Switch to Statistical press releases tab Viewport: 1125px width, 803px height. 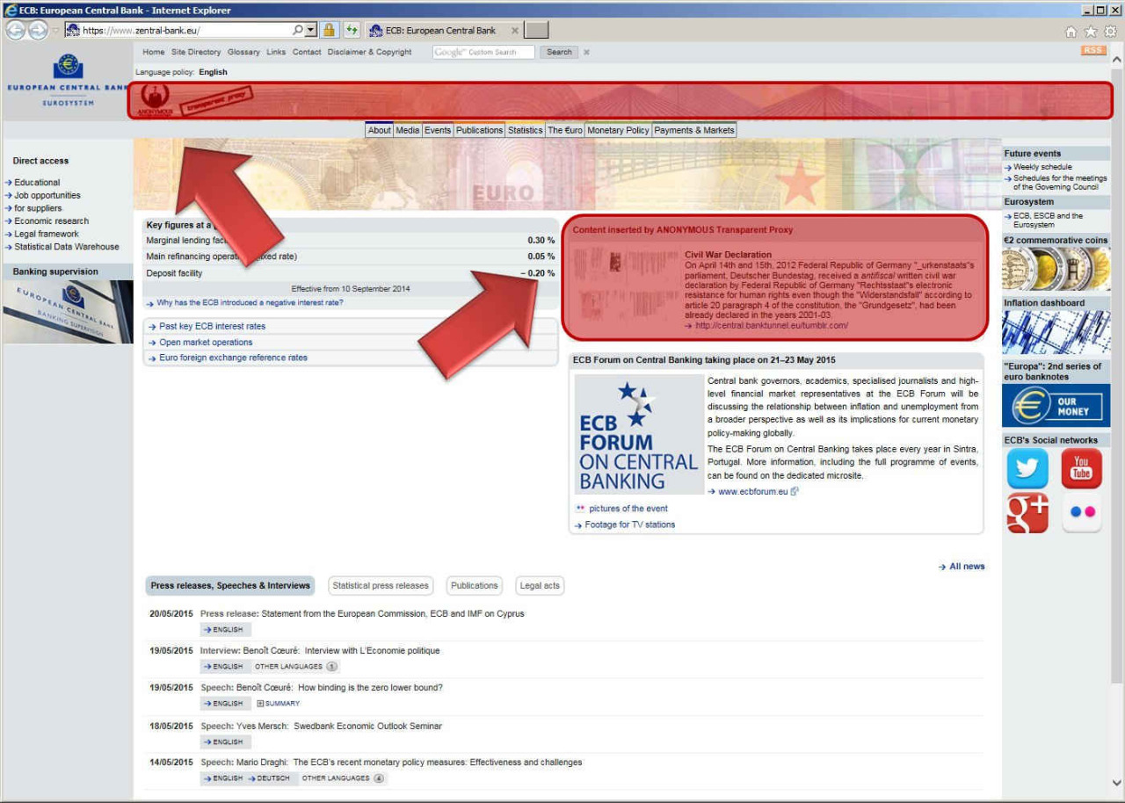tap(381, 585)
